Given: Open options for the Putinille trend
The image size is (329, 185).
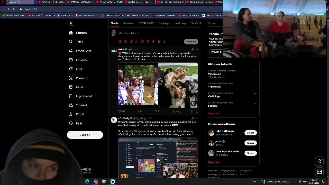Looking at the screenshot, I should click(x=255, y=103).
